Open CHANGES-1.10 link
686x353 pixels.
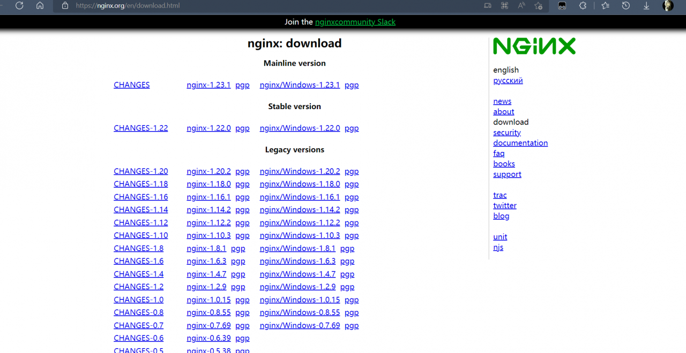coord(141,236)
